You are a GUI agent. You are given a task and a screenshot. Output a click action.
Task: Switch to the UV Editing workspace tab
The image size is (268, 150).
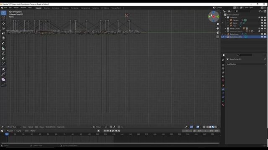tap(105, 8)
